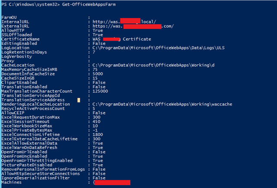Click the OpenFromUrlEnabled False value
Screen dimensions: 277x188
click(99, 152)
